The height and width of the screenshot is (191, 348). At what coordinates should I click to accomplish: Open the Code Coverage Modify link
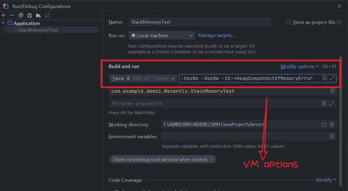[x=326, y=180]
